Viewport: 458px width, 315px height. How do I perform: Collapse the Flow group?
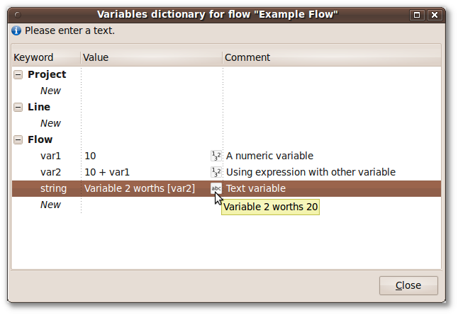(18, 139)
